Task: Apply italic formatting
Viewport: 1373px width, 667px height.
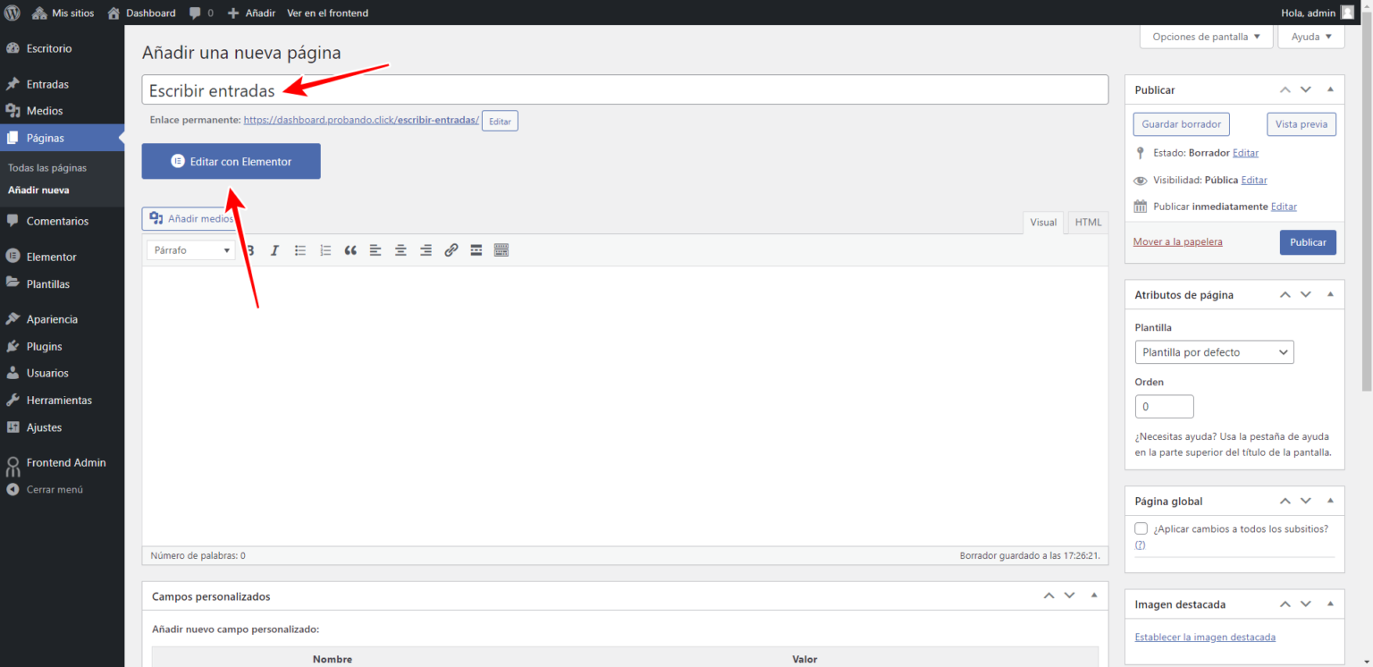Action: (x=274, y=249)
